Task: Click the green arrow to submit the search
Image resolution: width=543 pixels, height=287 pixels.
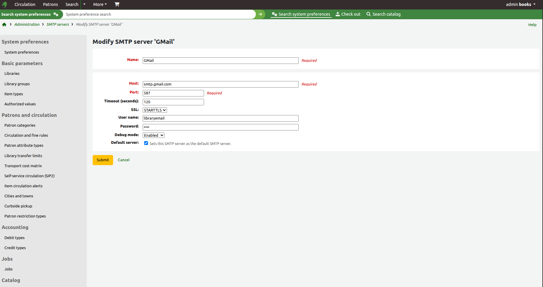Action: 260,14
